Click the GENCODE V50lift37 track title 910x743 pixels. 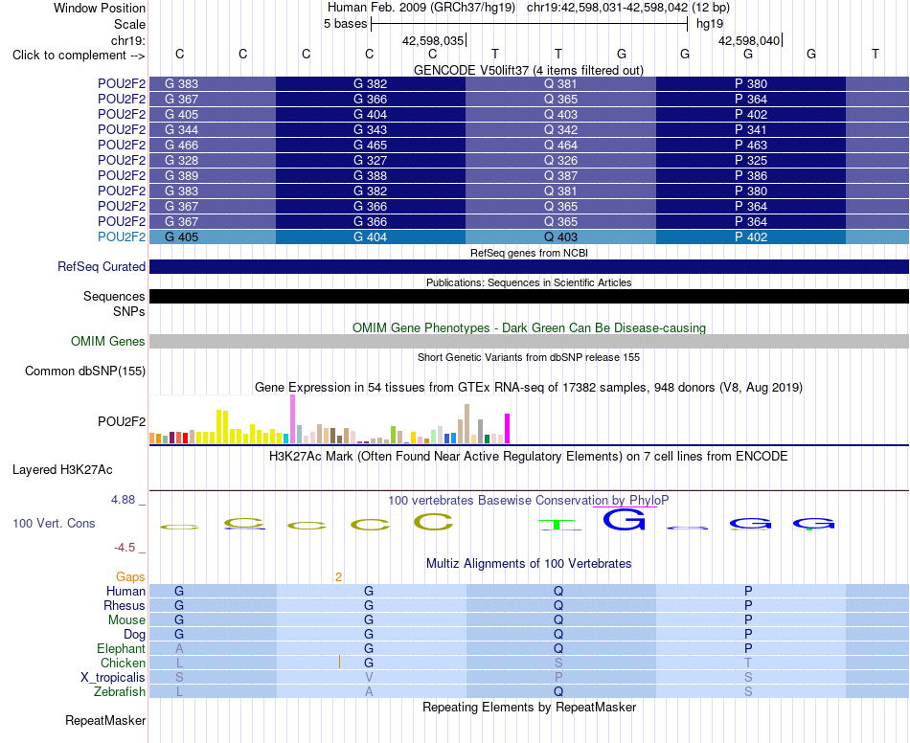pyautogui.click(x=528, y=70)
